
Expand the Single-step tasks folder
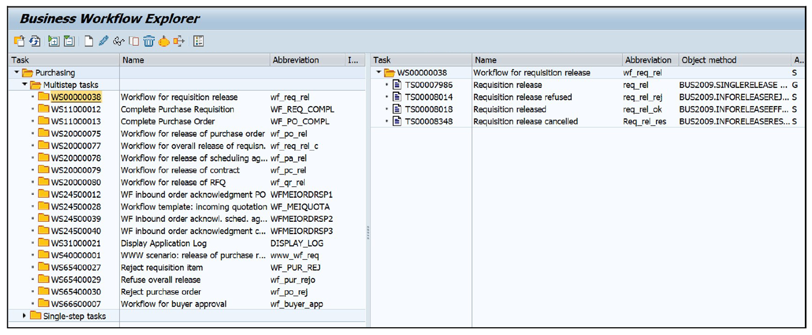[24, 315]
